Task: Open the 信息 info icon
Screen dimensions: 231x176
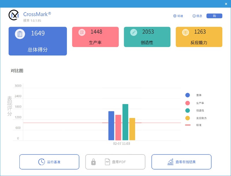Action: [x=194, y=16]
